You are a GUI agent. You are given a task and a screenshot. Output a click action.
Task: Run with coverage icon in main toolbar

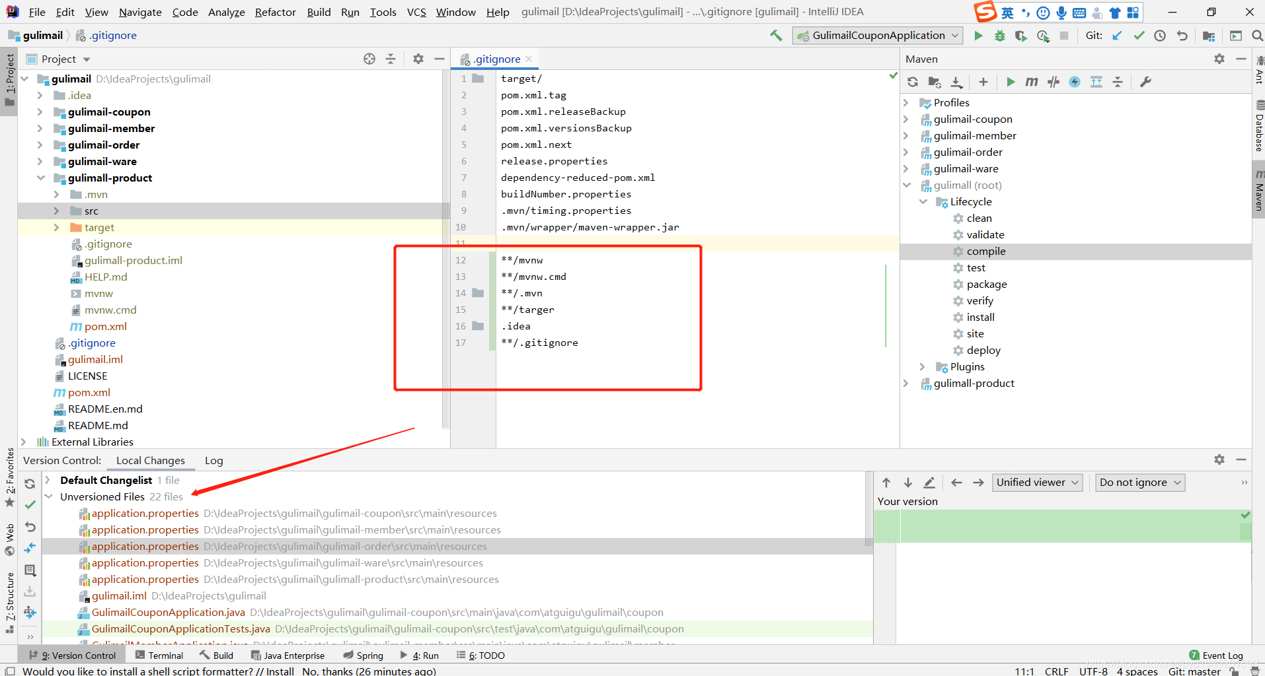coord(1021,36)
